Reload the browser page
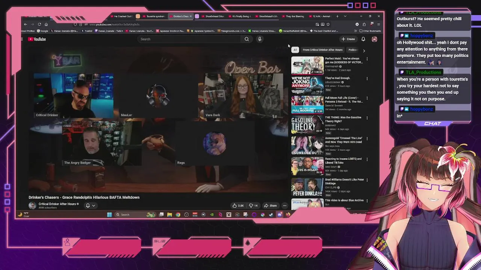This screenshot has height=270, width=481. click(x=39, y=24)
